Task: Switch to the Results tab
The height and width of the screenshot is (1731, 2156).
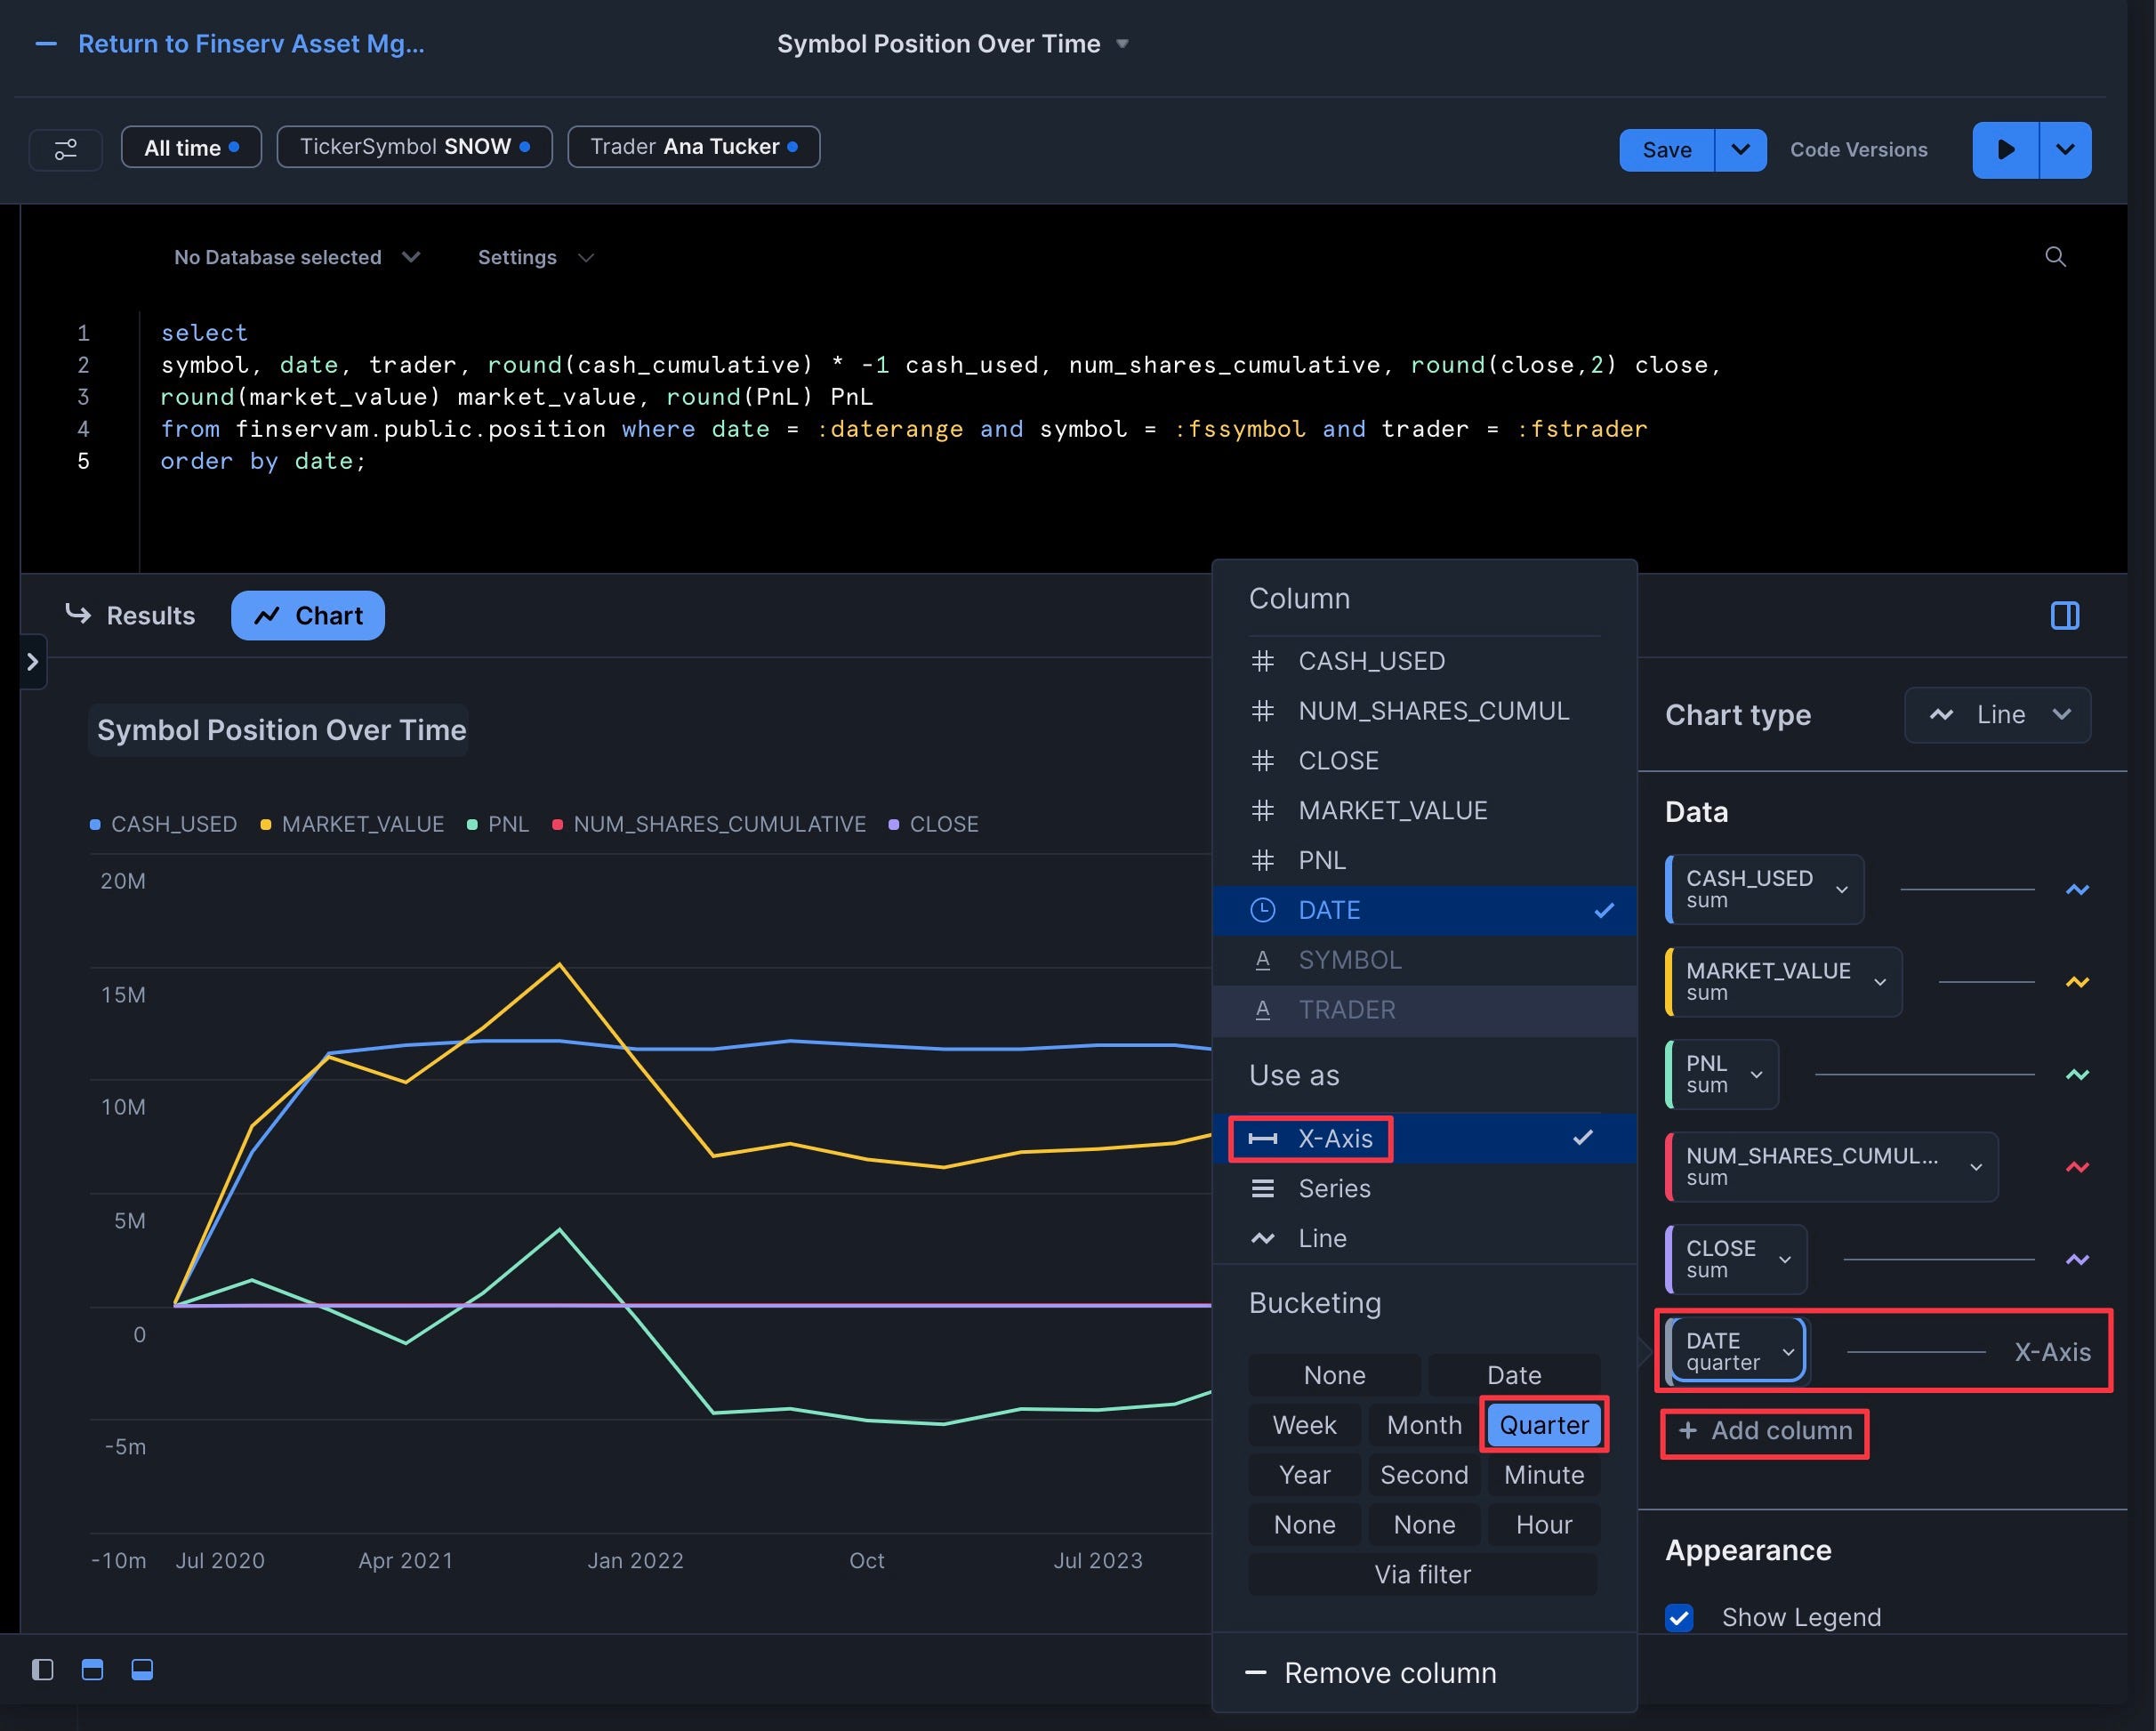Action: [131, 615]
